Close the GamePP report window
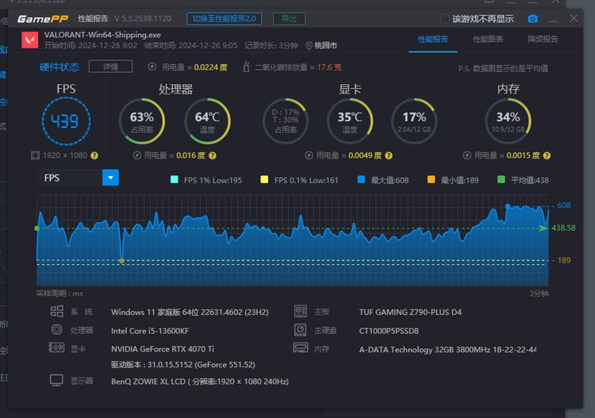 coord(574,18)
